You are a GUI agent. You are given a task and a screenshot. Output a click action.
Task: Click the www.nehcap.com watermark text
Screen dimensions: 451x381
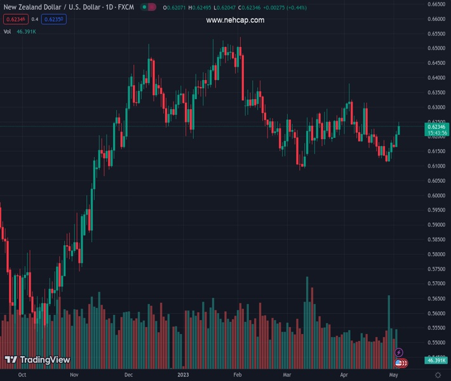235,20
